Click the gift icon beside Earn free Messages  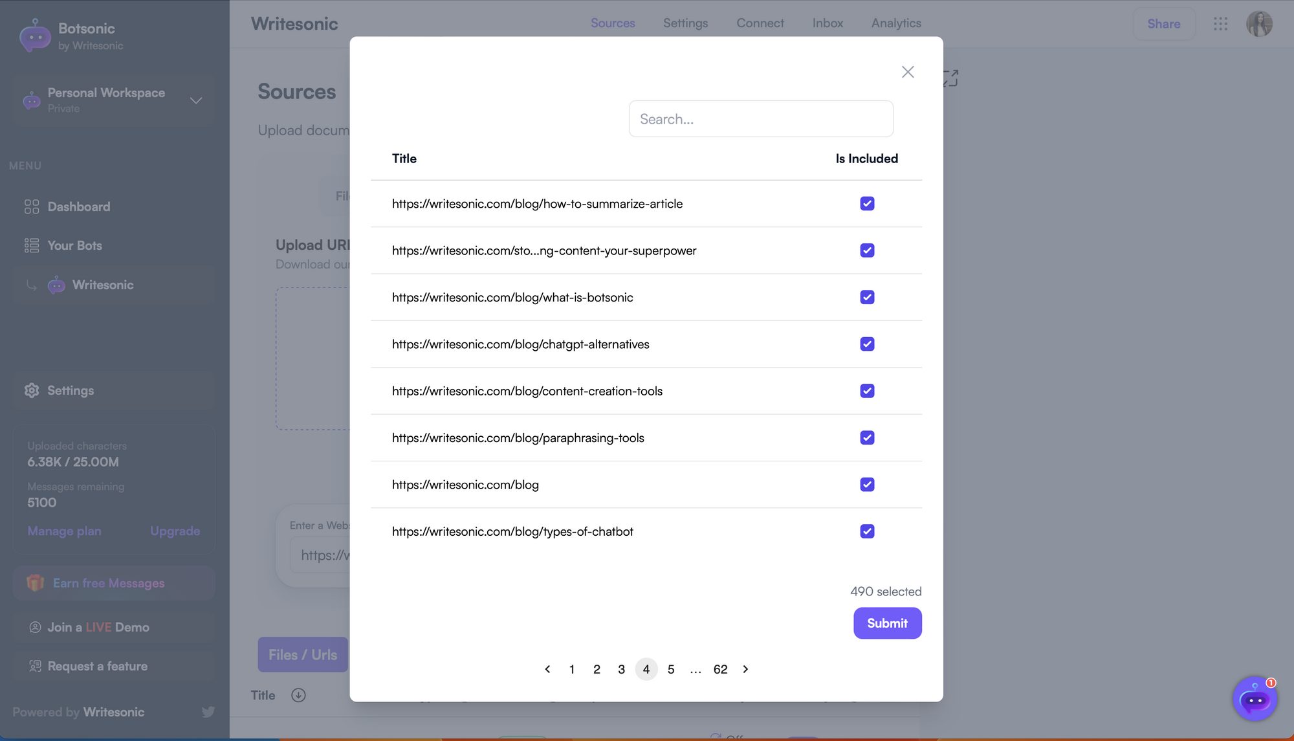(x=36, y=582)
